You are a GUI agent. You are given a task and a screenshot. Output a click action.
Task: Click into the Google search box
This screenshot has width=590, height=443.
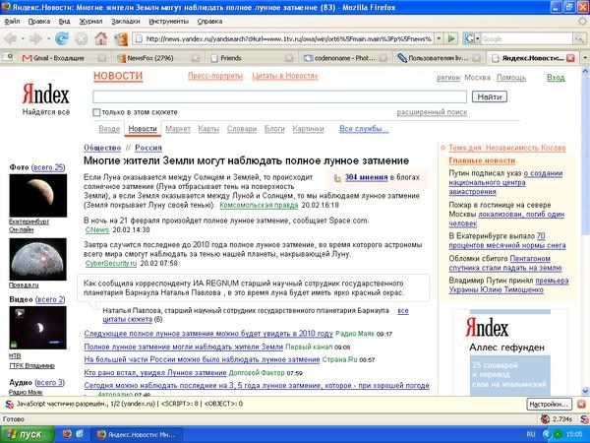click(x=526, y=38)
